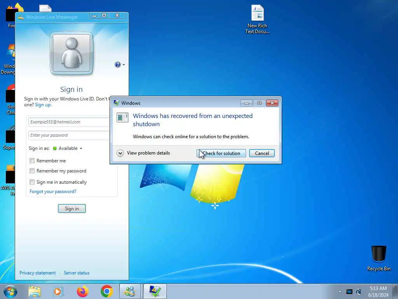Open the Forgot your password link

tap(53, 192)
